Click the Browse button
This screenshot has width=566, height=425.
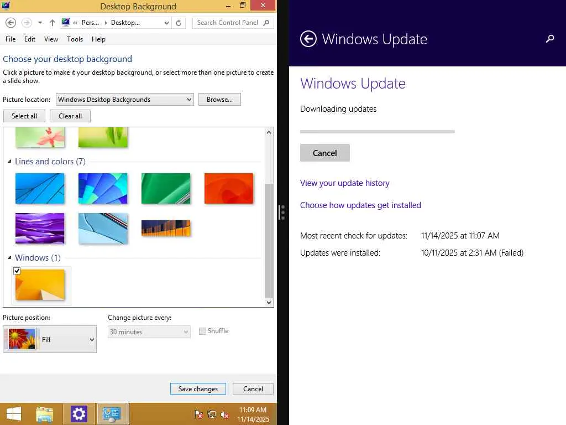click(219, 100)
